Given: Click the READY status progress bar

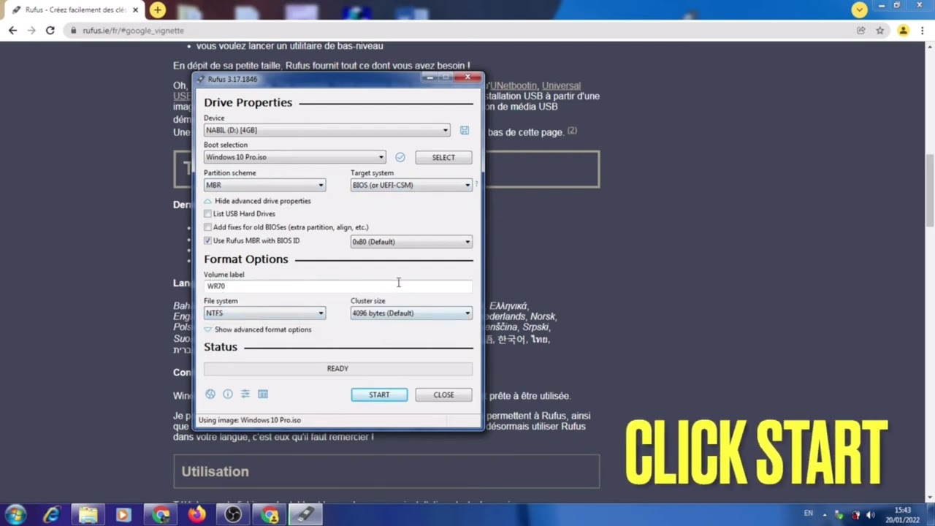Looking at the screenshot, I should 337,368.
